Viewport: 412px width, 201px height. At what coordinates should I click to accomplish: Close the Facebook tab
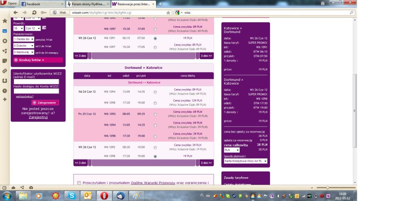[x=62, y=4]
